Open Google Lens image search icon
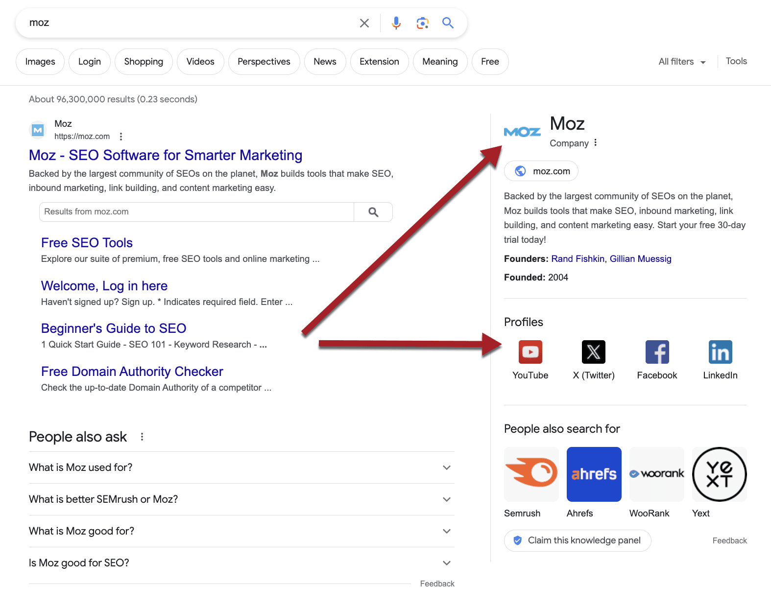The height and width of the screenshot is (607, 771). click(x=422, y=23)
